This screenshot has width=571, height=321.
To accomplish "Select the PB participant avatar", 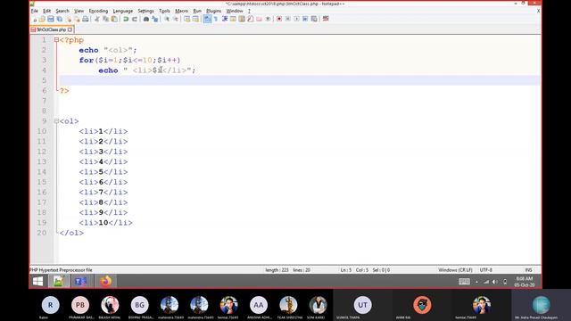I will tap(80, 305).
